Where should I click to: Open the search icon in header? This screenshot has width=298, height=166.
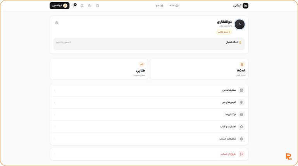[98, 6]
